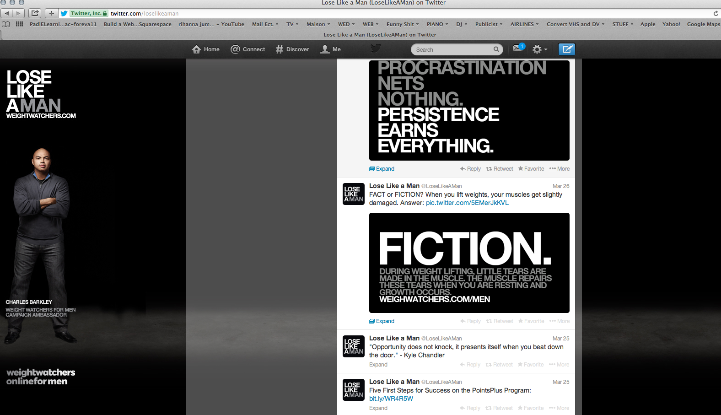Open @LoseLikeAMan handle on Kyle Chandler tweet
Image resolution: width=721 pixels, height=415 pixels.
(441, 339)
